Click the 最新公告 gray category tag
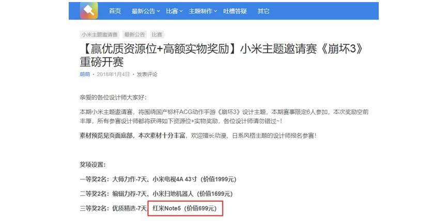Image resolution: width=434 pixels, height=221 pixels. pyautogui.click(x=134, y=35)
